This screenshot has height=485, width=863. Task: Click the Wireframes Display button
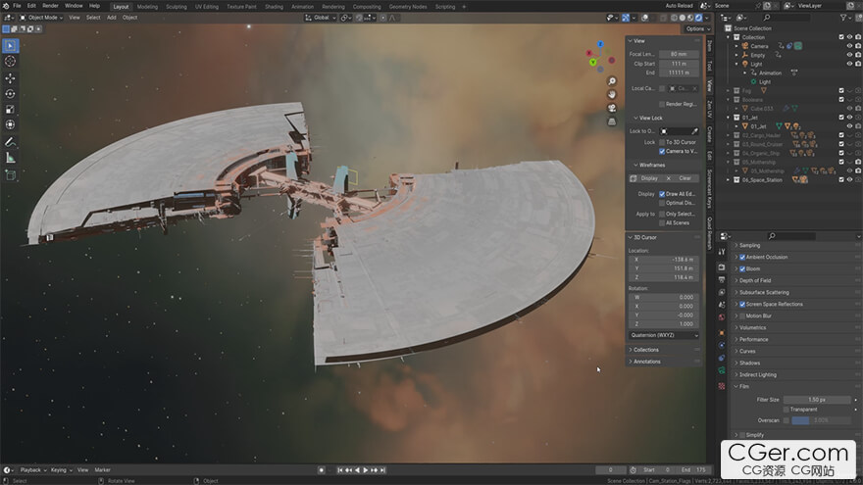645,178
